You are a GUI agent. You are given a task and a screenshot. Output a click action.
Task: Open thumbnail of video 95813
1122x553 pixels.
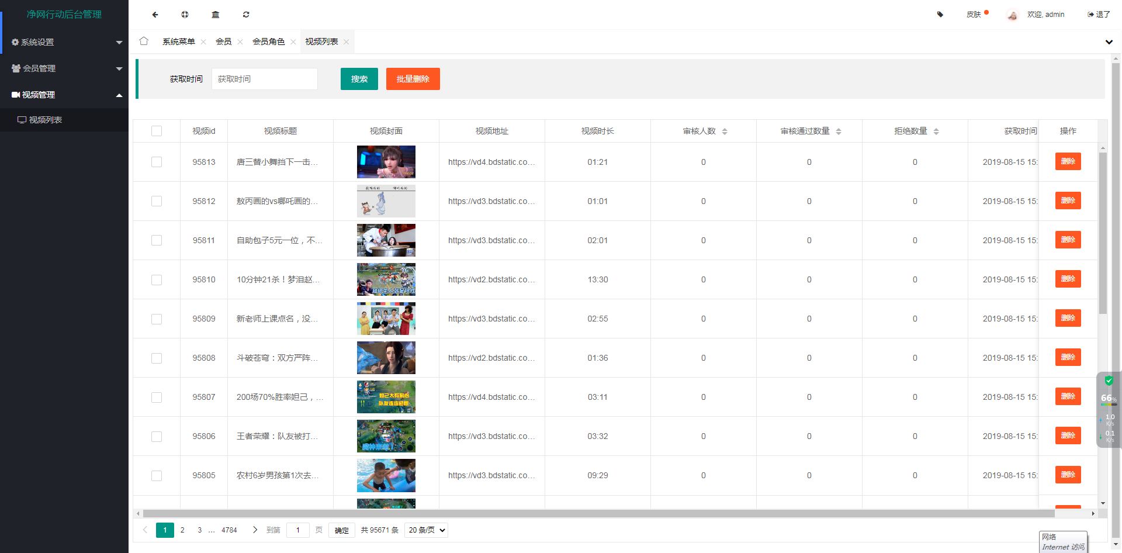click(x=386, y=162)
